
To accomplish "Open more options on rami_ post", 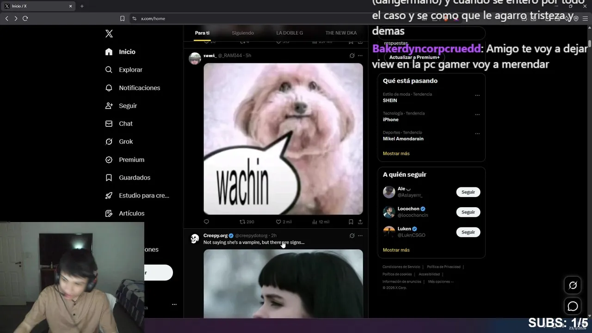I will (x=360, y=55).
